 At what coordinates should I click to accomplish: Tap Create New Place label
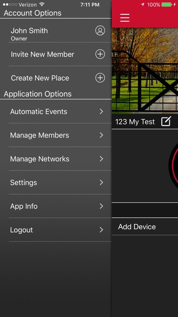[x=40, y=78]
